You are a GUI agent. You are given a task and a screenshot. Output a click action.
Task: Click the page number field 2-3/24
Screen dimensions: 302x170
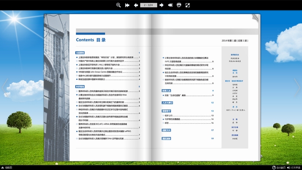[x=148, y=5]
